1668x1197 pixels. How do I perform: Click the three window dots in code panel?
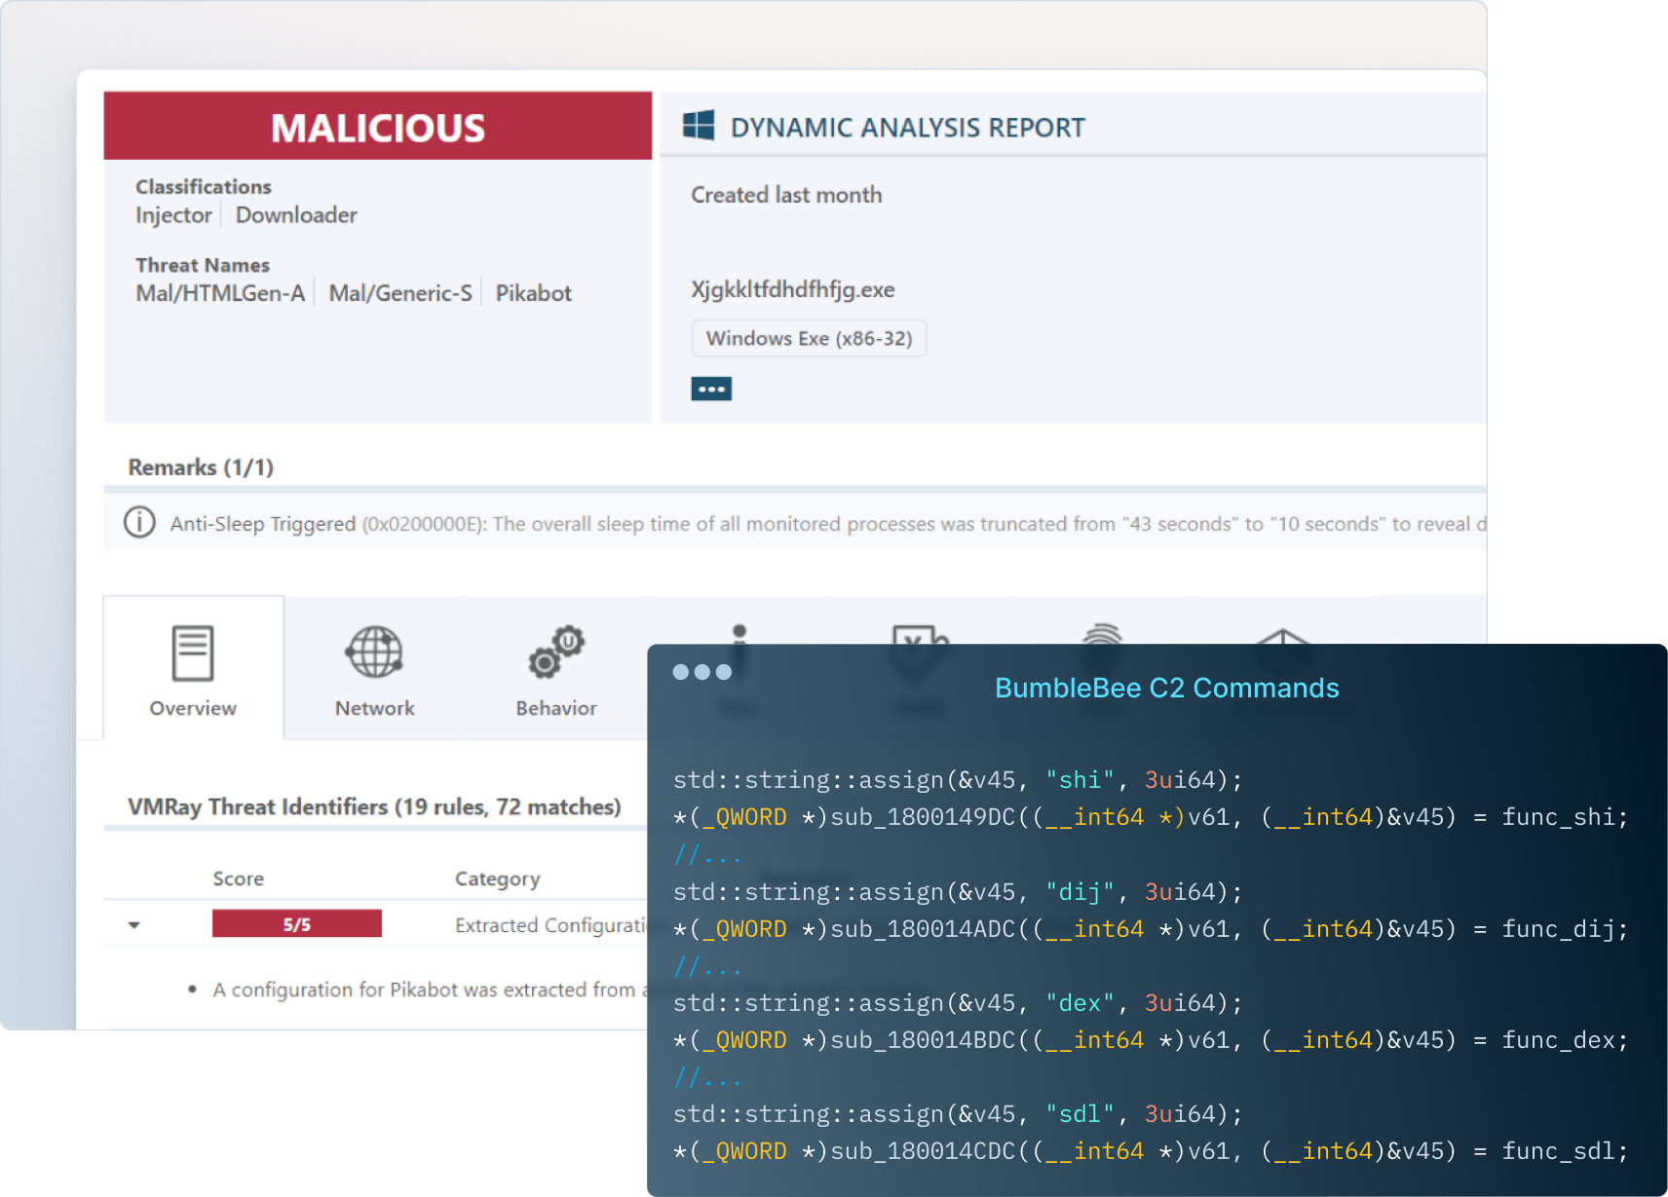pyautogui.click(x=702, y=672)
